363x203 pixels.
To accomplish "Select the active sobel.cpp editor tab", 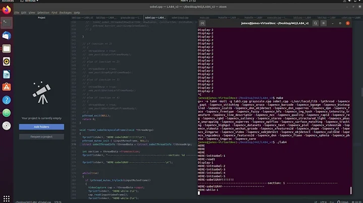I will [155, 18].
